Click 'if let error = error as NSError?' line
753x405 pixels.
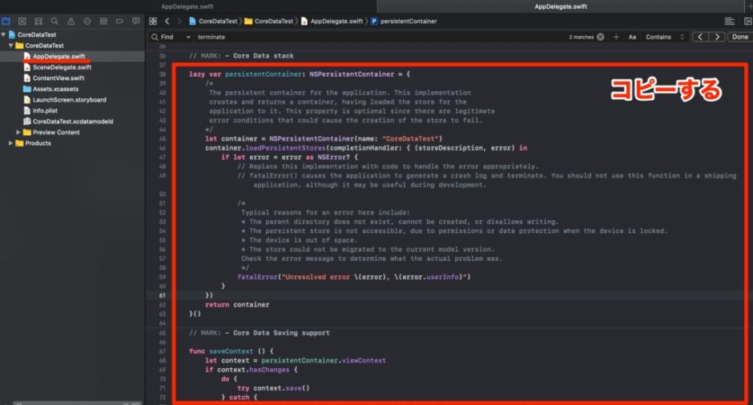(x=289, y=158)
